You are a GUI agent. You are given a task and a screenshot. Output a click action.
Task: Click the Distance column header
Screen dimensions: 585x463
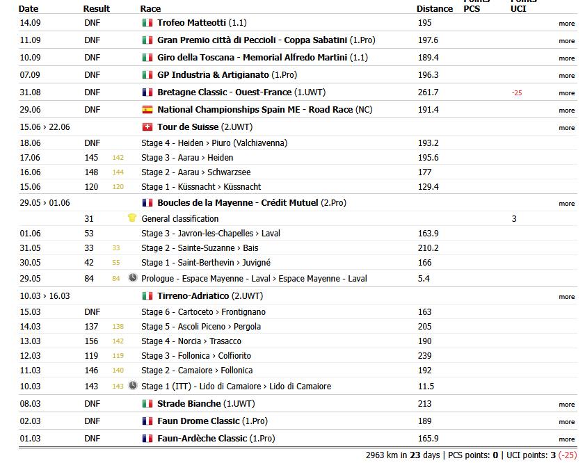click(x=434, y=9)
